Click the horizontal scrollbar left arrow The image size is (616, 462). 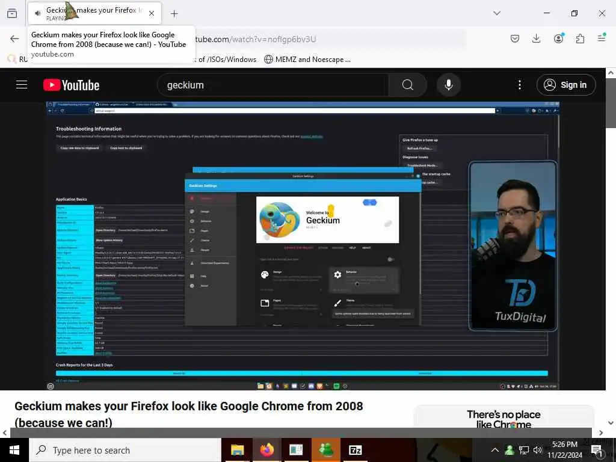click(5, 433)
